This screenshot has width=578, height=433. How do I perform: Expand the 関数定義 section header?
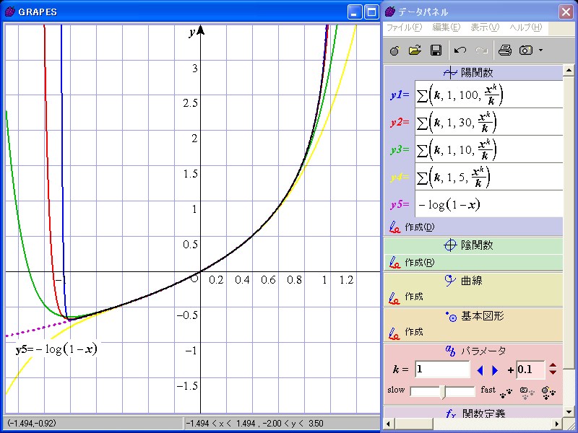[x=473, y=414]
